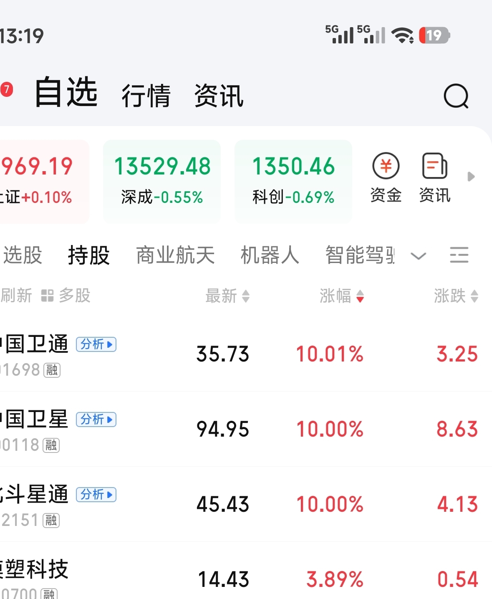Tap the 融 margin tag under 国卫星

click(x=51, y=445)
